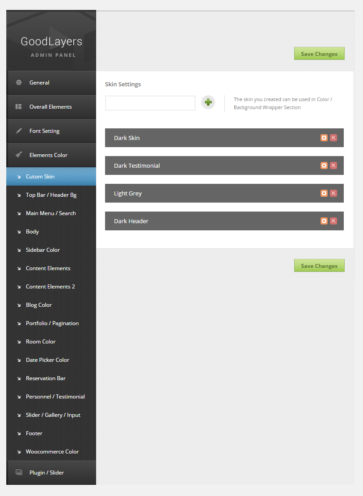Open Woocommerce Color settings
This screenshot has width=363, height=496.
pos(51,452)
